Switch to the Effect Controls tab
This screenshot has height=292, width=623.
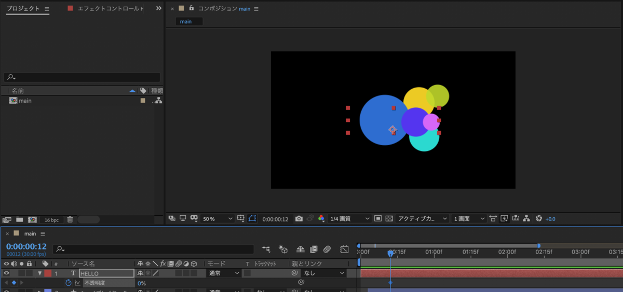(111, 9)
